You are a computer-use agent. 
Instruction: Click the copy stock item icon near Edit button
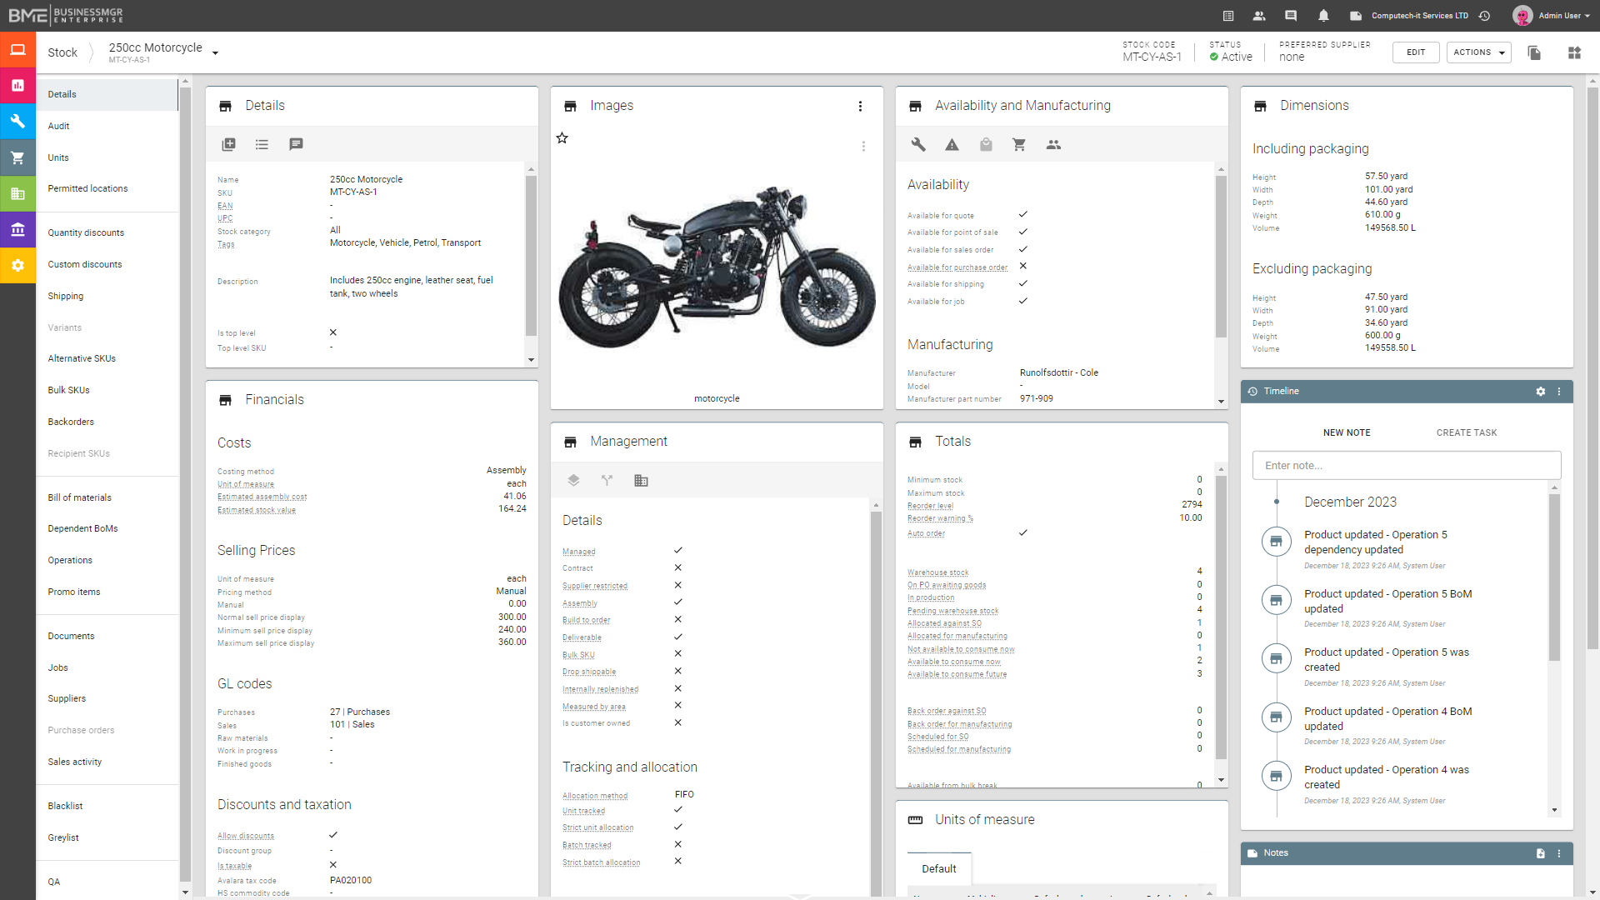pyautogui.click(x=1534, y=52)
